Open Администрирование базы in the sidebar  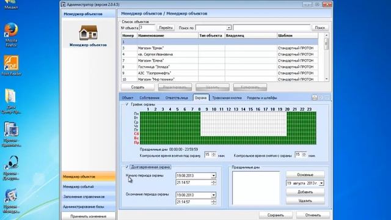[88, 207]
